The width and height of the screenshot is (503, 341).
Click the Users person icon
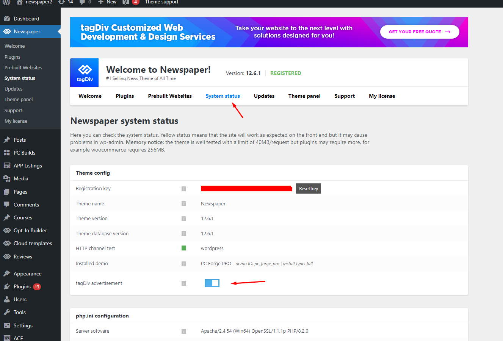tap(7, 299)
